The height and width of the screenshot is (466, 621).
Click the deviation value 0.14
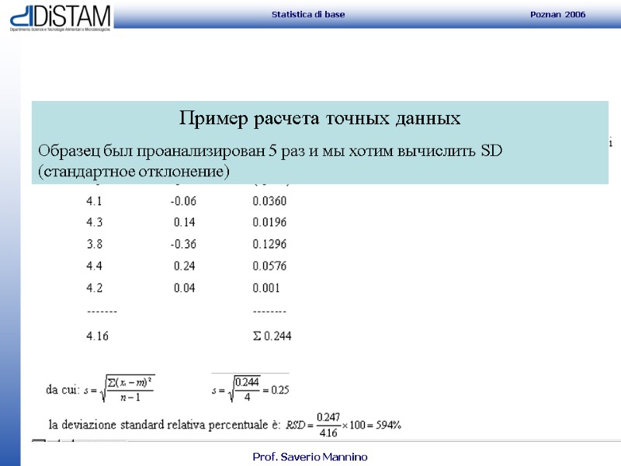tap(185, 222)
